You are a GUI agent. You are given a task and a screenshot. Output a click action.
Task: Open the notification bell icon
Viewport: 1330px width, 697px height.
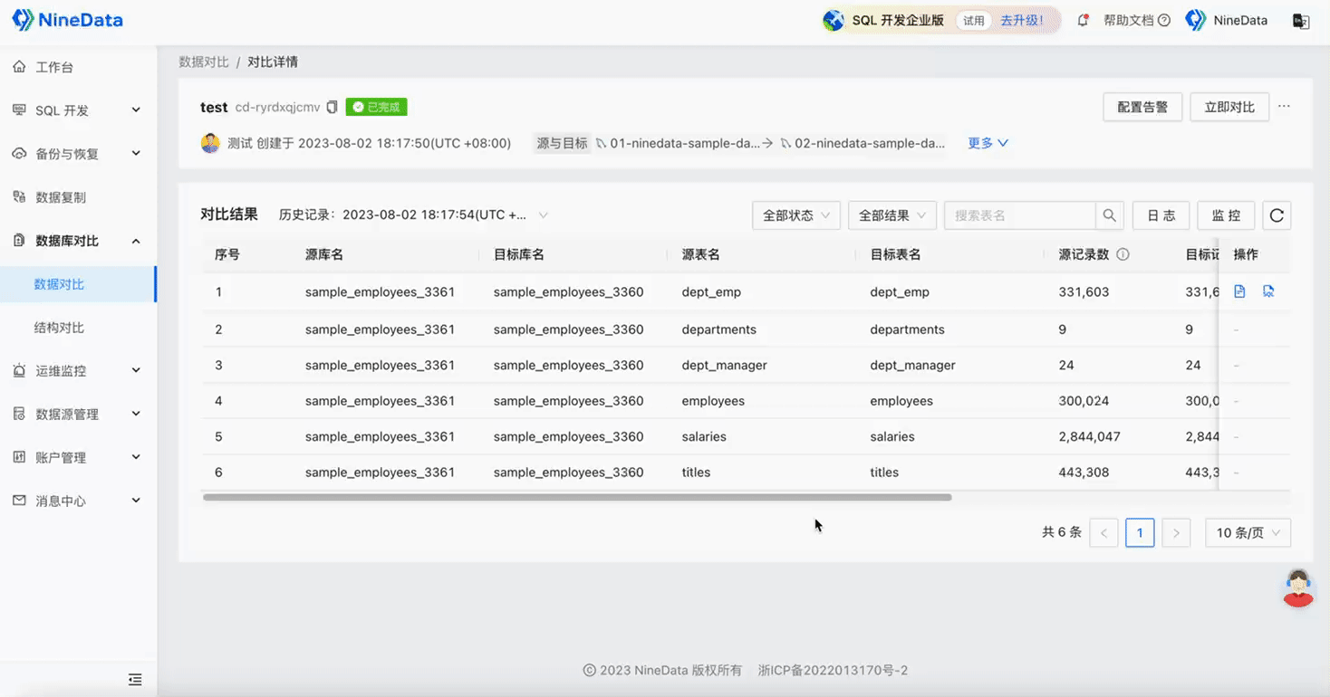pos(1082,20)
